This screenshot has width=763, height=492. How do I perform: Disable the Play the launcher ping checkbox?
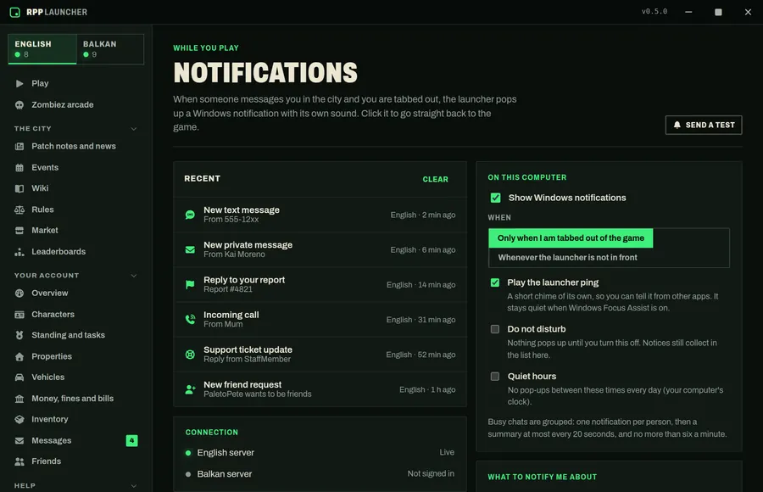point(495,282)
